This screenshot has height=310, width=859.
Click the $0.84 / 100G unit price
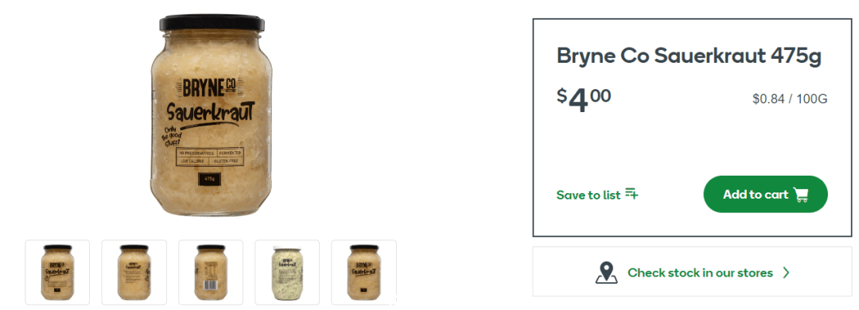click(x=790, y=99)
